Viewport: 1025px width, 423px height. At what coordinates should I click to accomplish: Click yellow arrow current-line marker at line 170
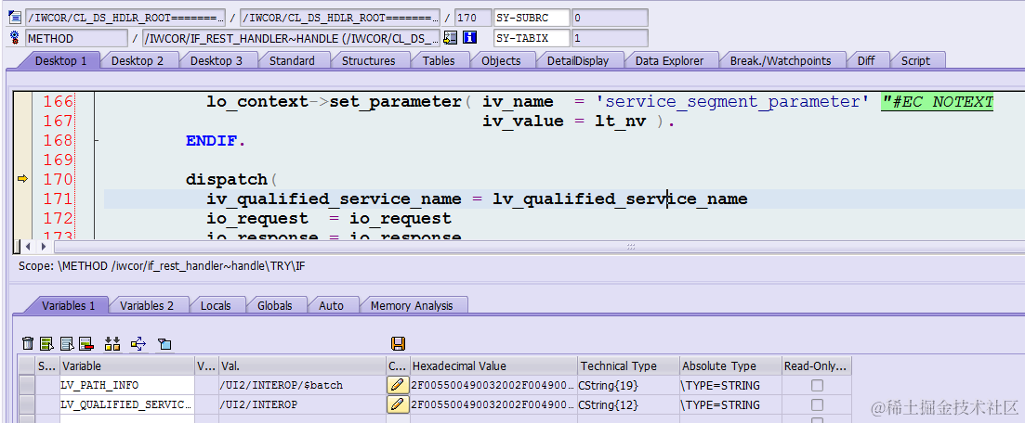coord(22,178)
